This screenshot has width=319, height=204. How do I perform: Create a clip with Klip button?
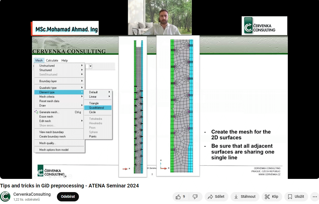tap(272, 197)
